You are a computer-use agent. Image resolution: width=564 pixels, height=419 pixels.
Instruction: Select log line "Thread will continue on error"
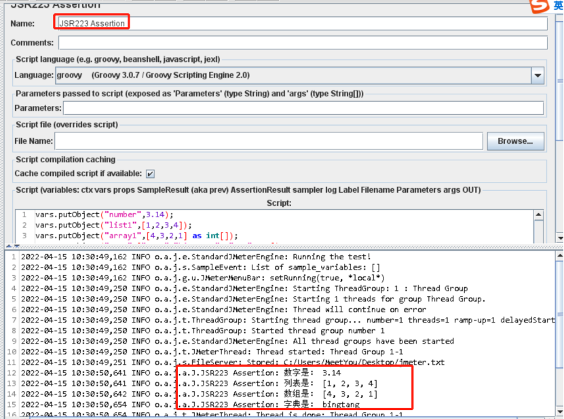coord(223,310)
